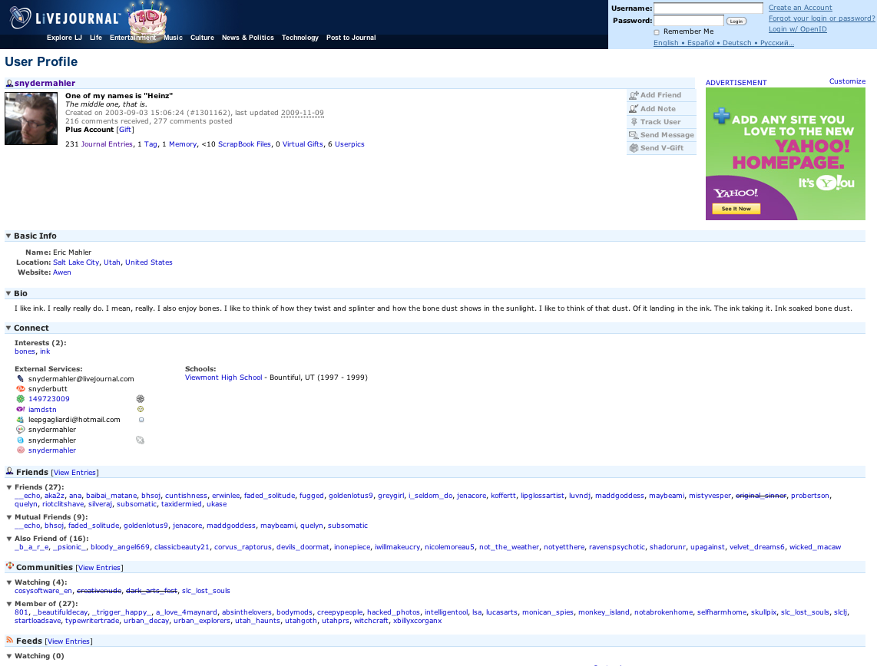This screenshot has width=877, height=666.
Task: Collapse the Communities Watching (4) list
Action: [x=9, y=582]
